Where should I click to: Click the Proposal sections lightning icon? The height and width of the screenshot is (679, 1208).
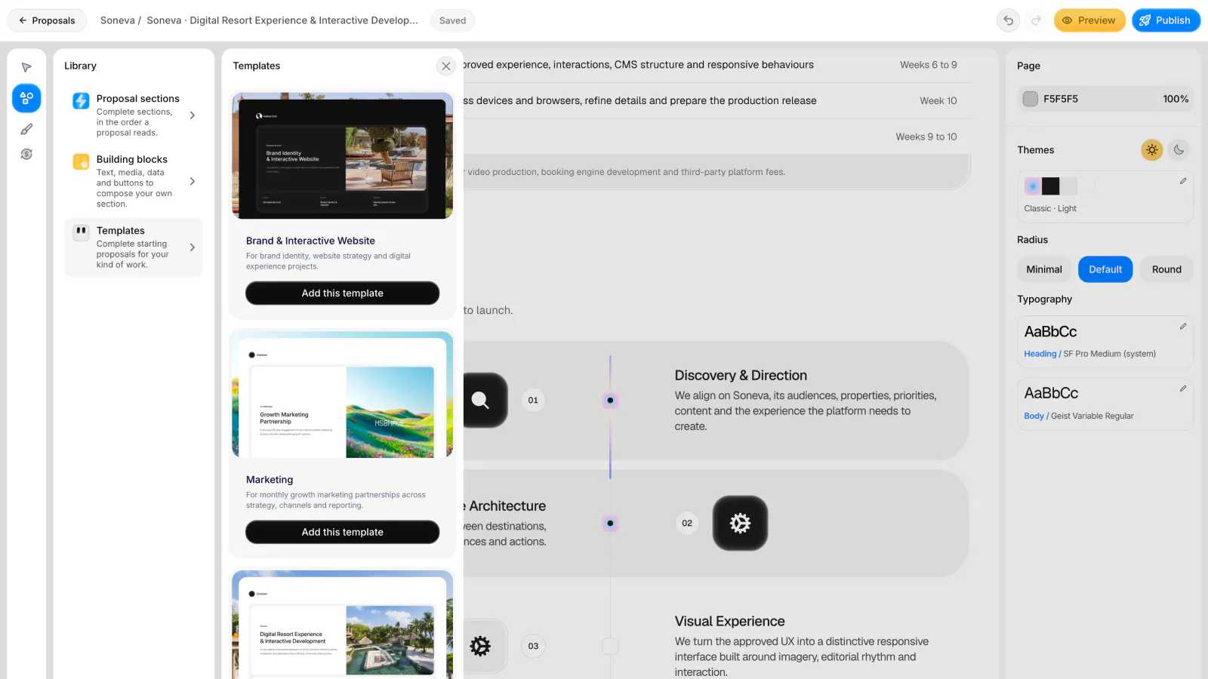click(x=81, y=100)
